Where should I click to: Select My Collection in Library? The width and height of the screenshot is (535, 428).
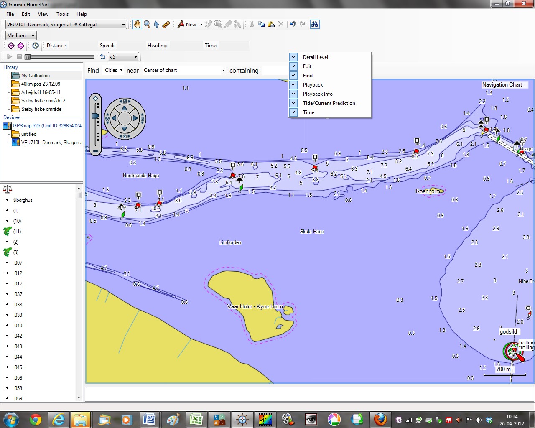coord(36,76)
